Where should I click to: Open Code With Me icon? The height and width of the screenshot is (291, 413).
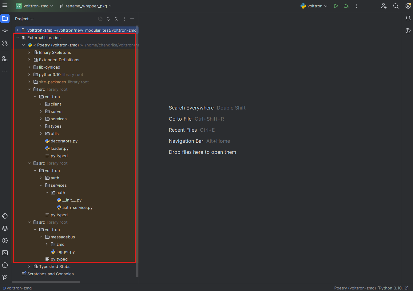(384, 6)
